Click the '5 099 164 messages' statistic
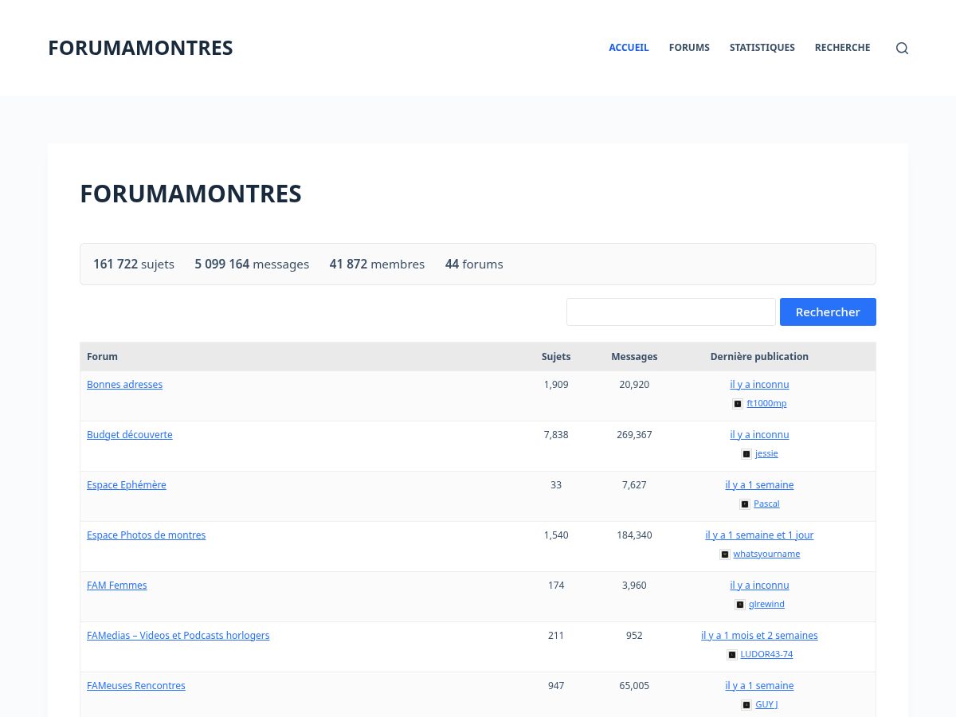 pyautogui.click(x=252, y=264)
